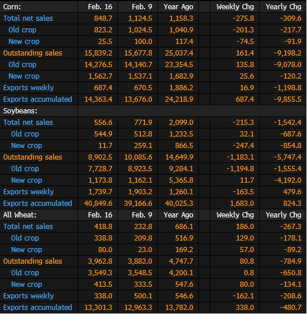Click Corn Year Ago column header
This screenshot has height=314, width=307.
pos(179,7)
